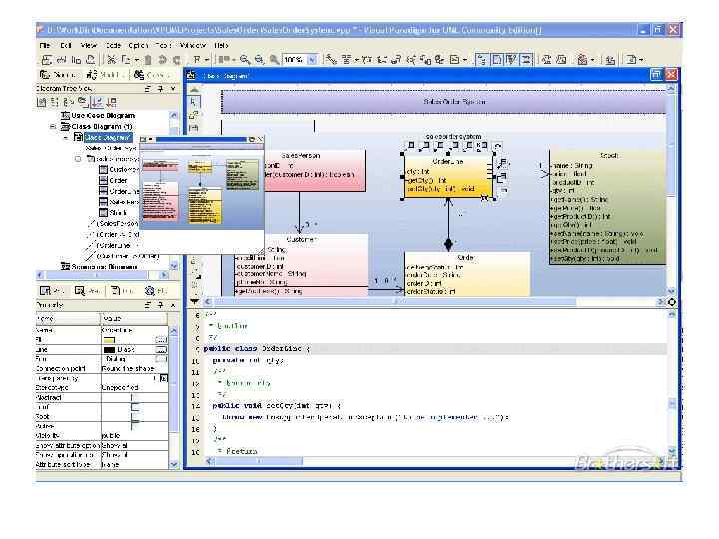Click the 'public class OrderLine' code line
This screenshot has width=719, height=539.
257,349
